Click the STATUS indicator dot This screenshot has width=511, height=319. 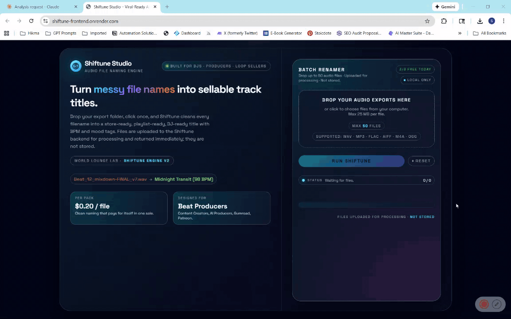[303, 180]
